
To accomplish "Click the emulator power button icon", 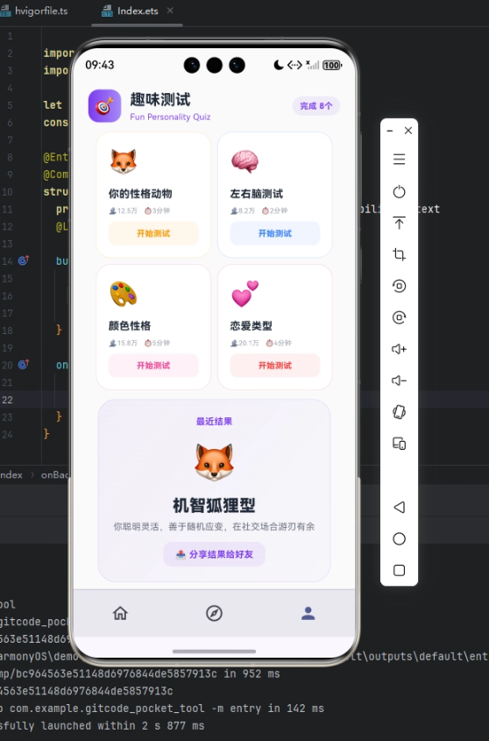I will coord(399,191).
